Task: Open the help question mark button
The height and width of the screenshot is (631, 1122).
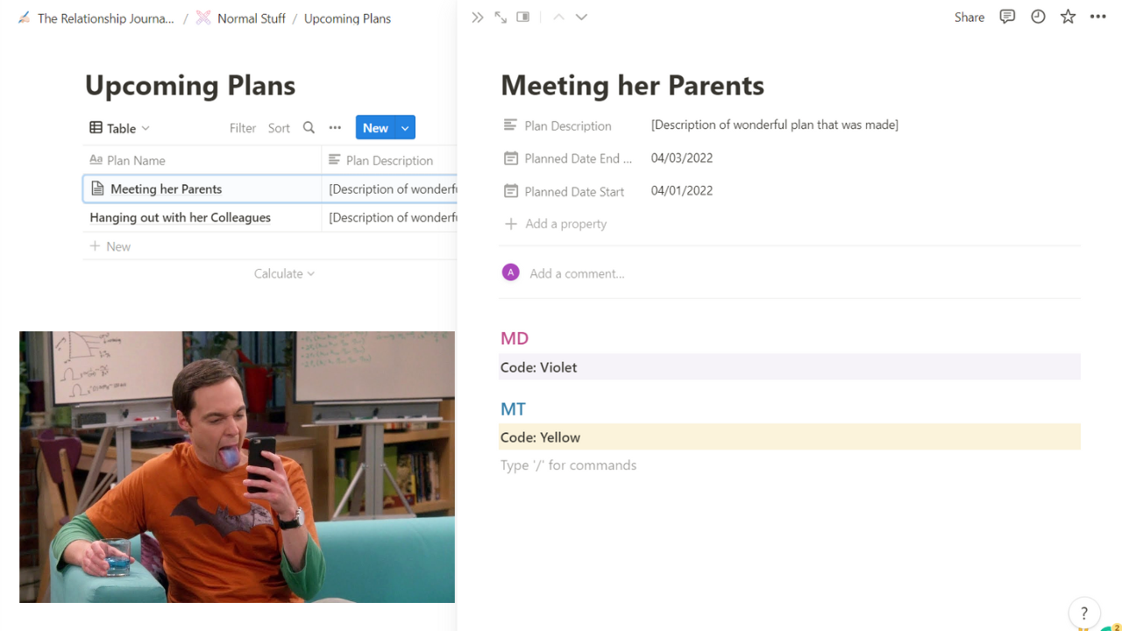Action: pyautogui.click(x=1083, y=613)
